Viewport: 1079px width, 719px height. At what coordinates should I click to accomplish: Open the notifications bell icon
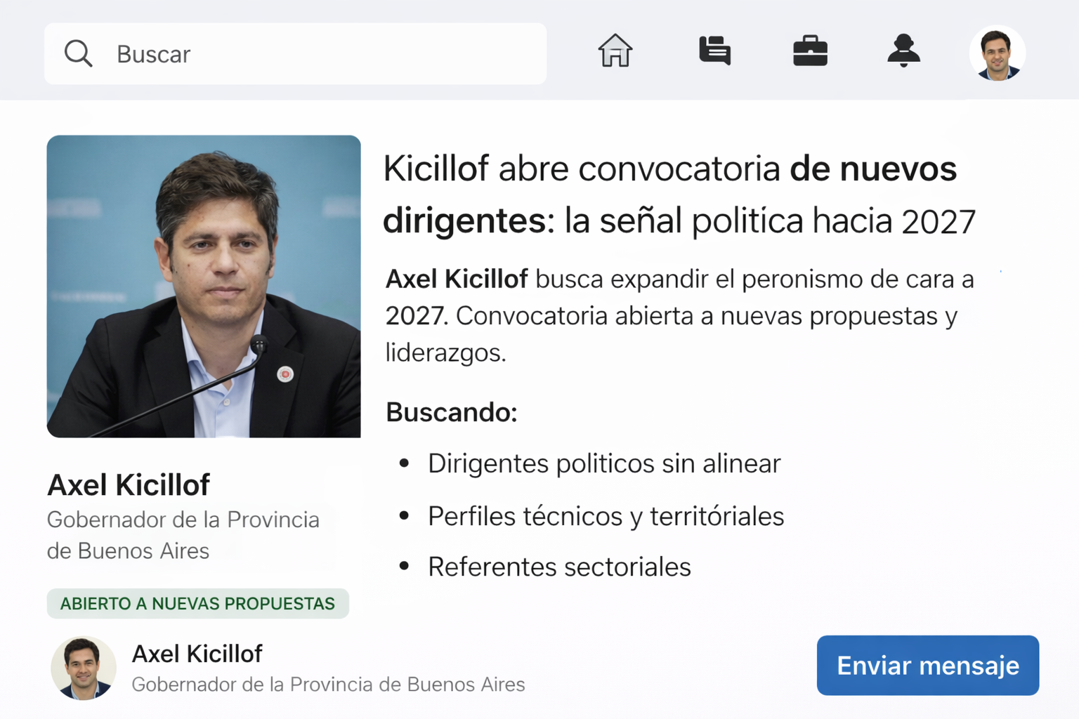903,51
